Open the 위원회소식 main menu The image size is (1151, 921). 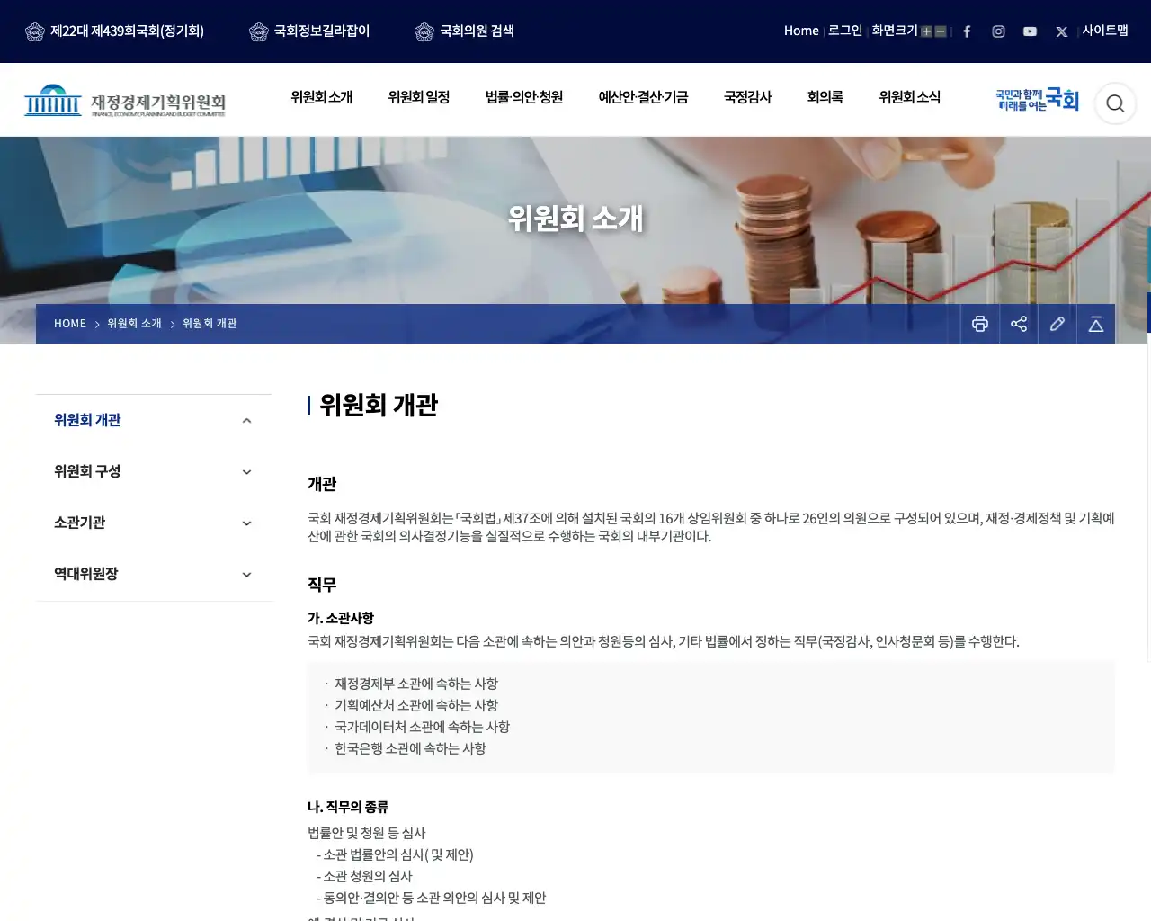[x=910, y=97]
